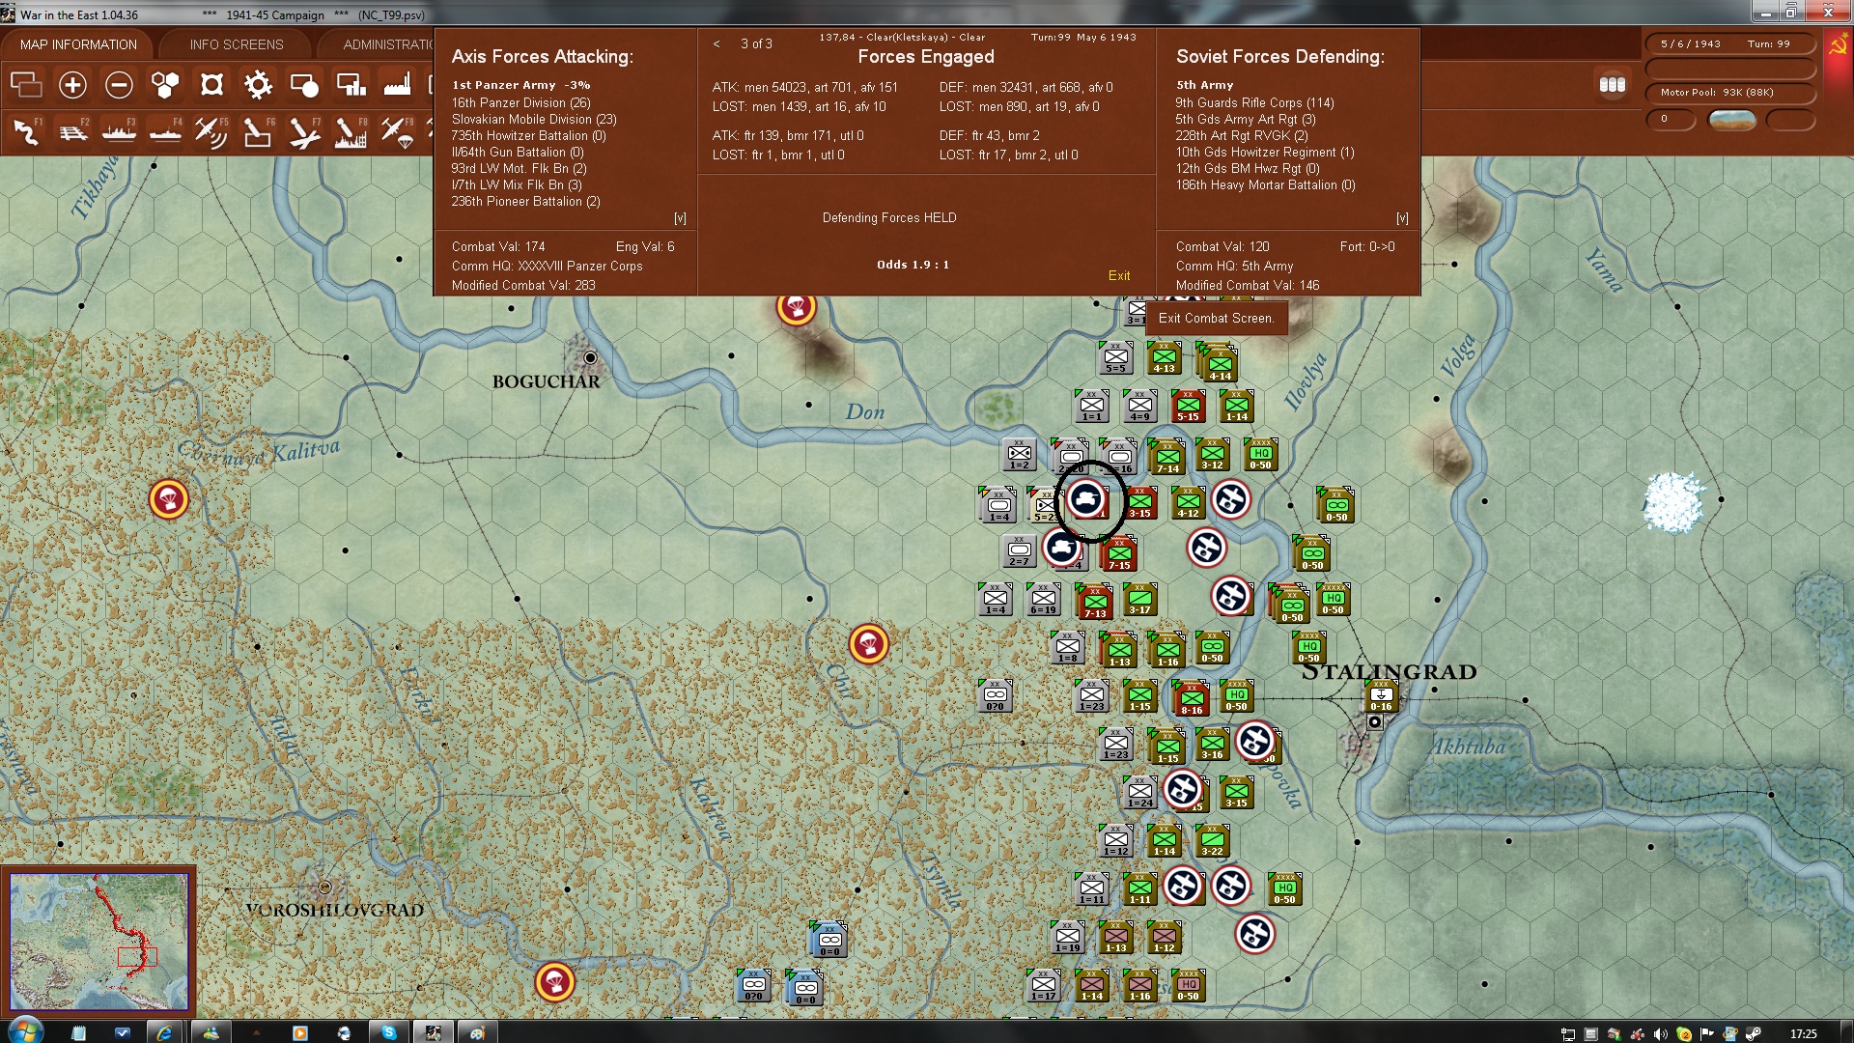Select the airborne marker north of Boguchar
This screenshot has width=1854, height=1043.
(x=797, y=309)
